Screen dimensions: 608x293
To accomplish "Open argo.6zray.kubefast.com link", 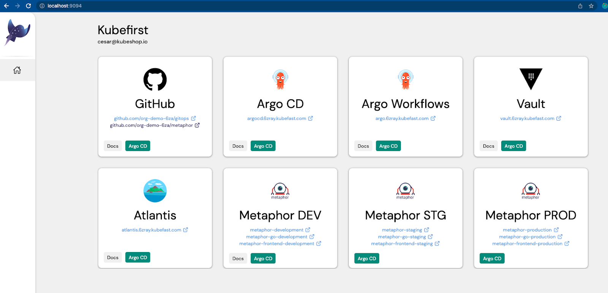I will click(402, 118).
